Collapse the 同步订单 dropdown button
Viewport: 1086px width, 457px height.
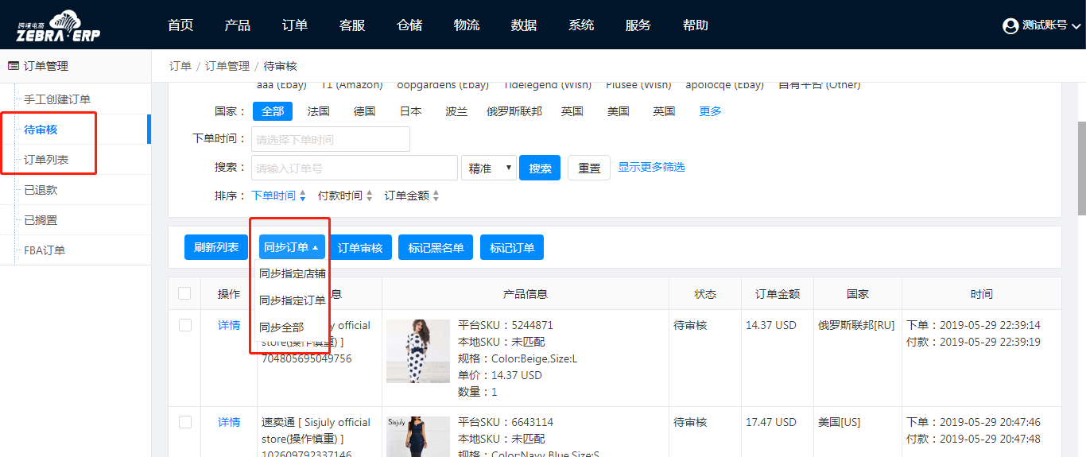[292, 247]
